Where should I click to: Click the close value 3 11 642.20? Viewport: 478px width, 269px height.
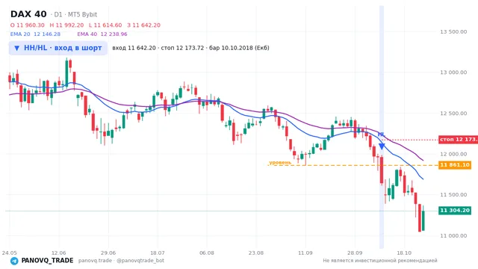[143, 25]
